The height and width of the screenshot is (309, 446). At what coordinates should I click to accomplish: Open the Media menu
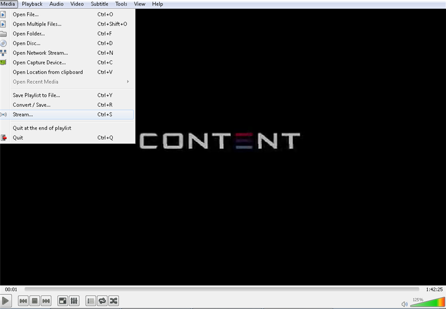[8, 4]
